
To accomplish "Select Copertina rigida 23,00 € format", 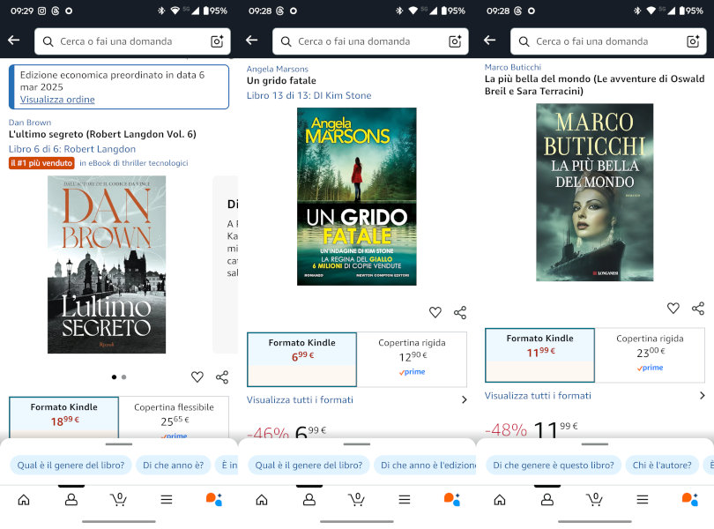I will pos(650,355).
